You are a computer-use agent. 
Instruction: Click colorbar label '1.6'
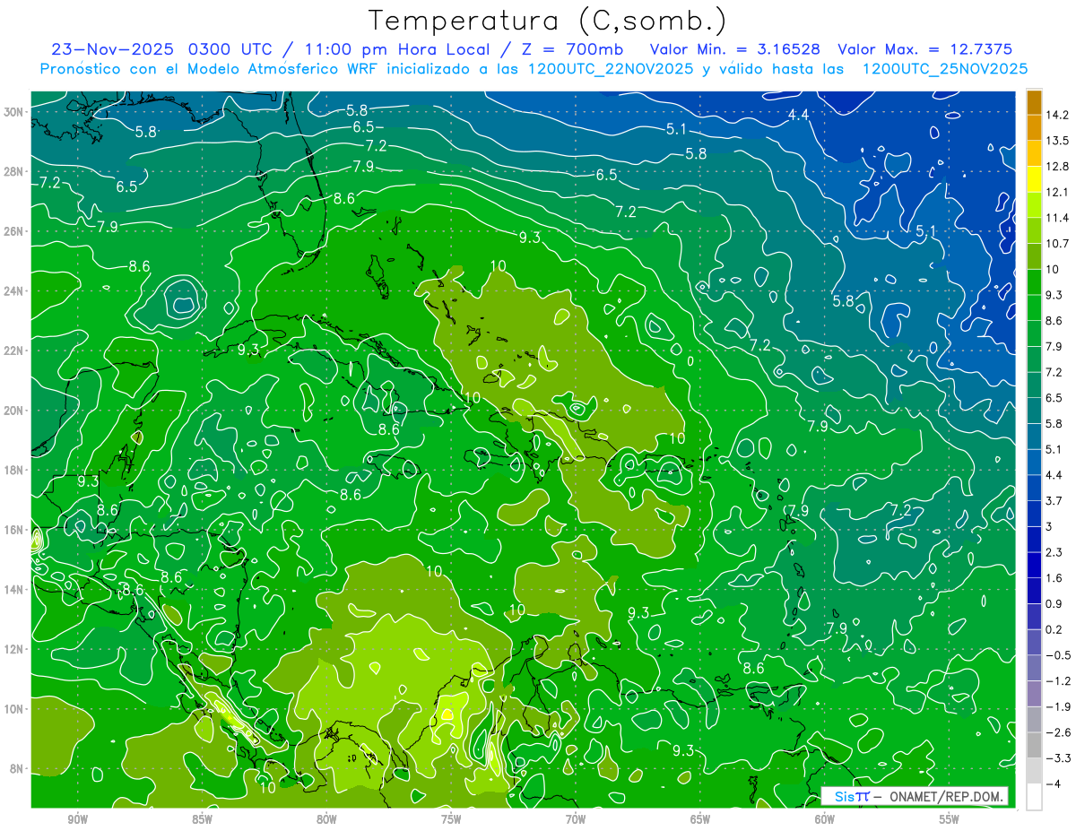click(x=1054, y=578)
